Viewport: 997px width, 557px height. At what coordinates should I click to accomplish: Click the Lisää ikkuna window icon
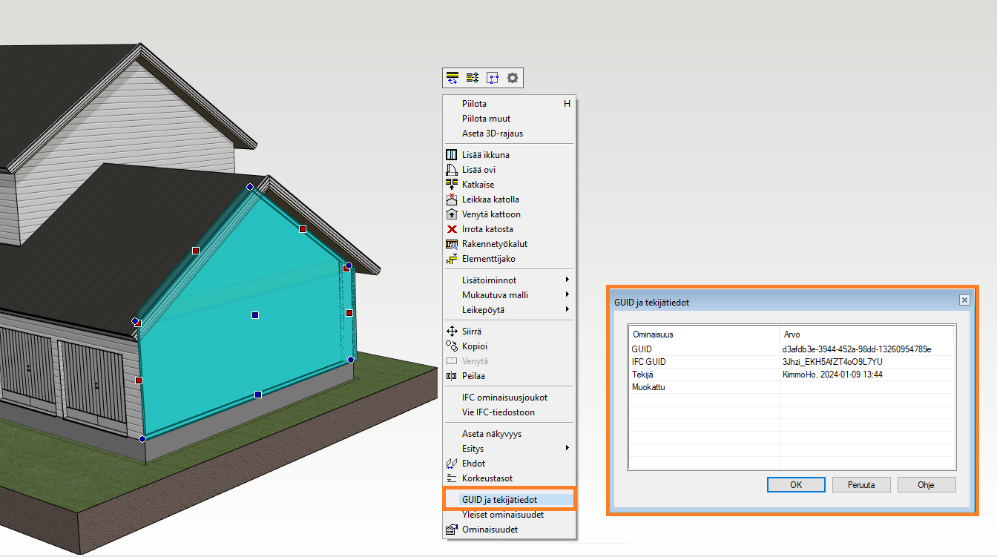tap(451, 155)
